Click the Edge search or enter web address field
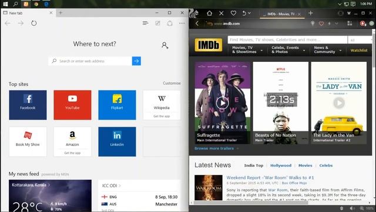 coord(90,61)
